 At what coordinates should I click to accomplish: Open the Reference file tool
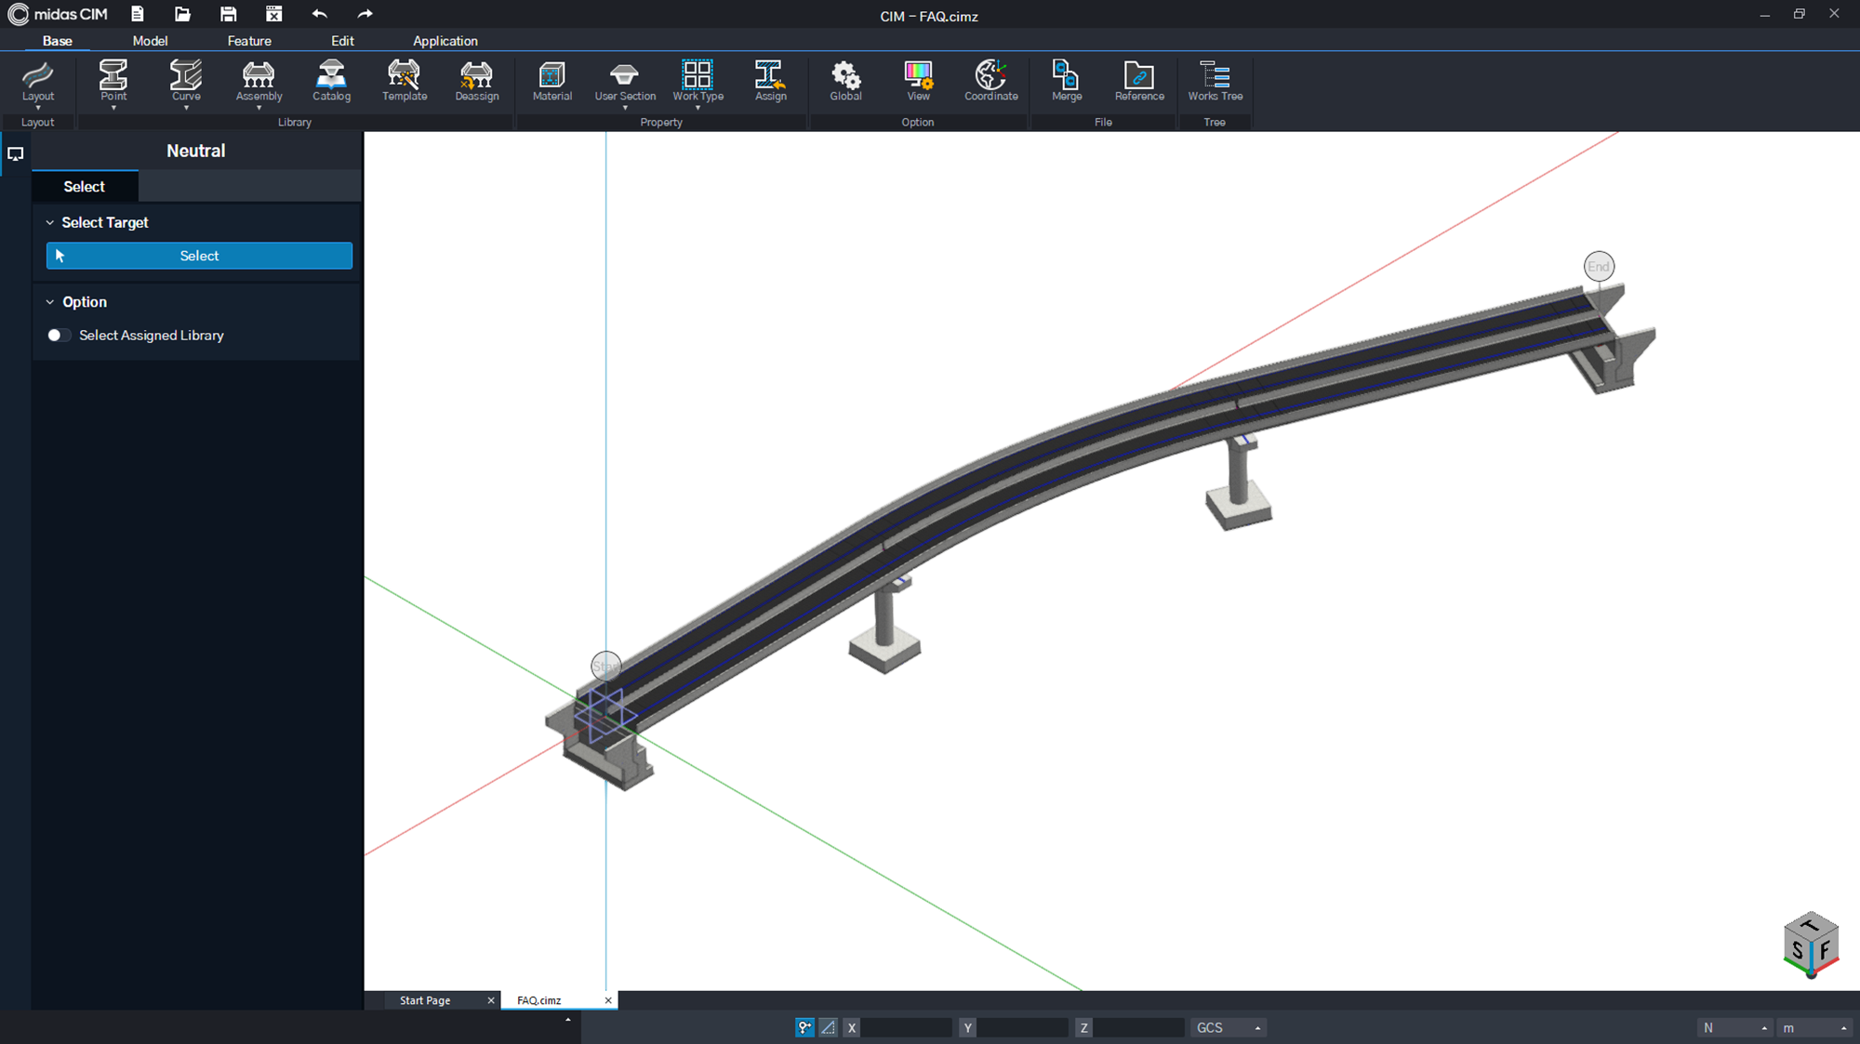coord(1139,82)
